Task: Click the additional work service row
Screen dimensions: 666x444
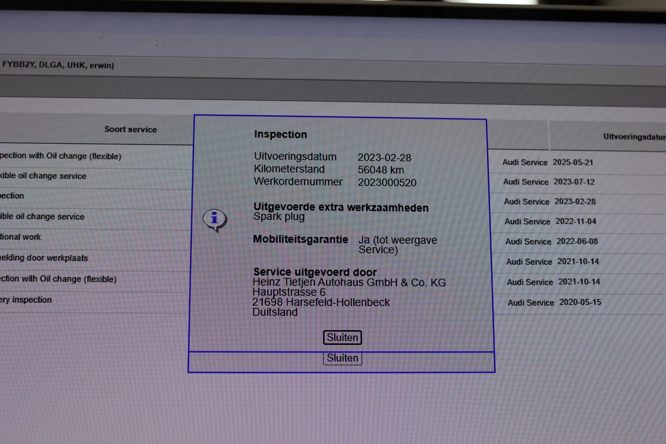Action: point(20,237)
